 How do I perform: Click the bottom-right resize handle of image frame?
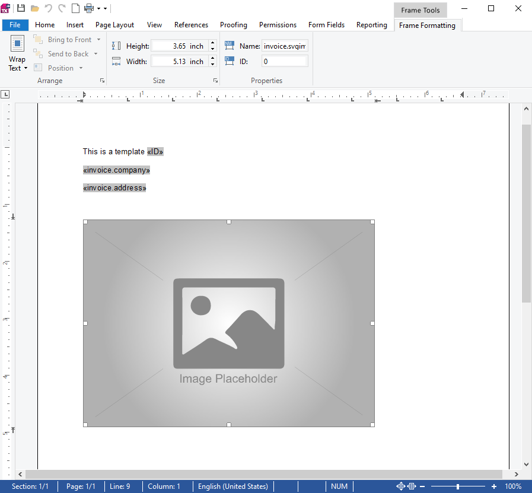[372, 424]
